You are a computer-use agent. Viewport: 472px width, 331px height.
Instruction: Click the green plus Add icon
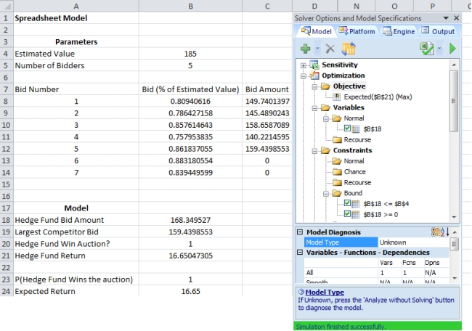pos(305,49)
